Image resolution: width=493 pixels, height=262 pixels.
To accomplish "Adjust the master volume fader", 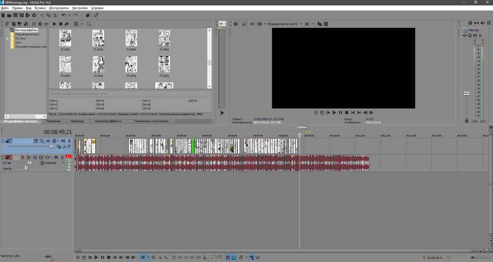I will (x=466, y=94).
